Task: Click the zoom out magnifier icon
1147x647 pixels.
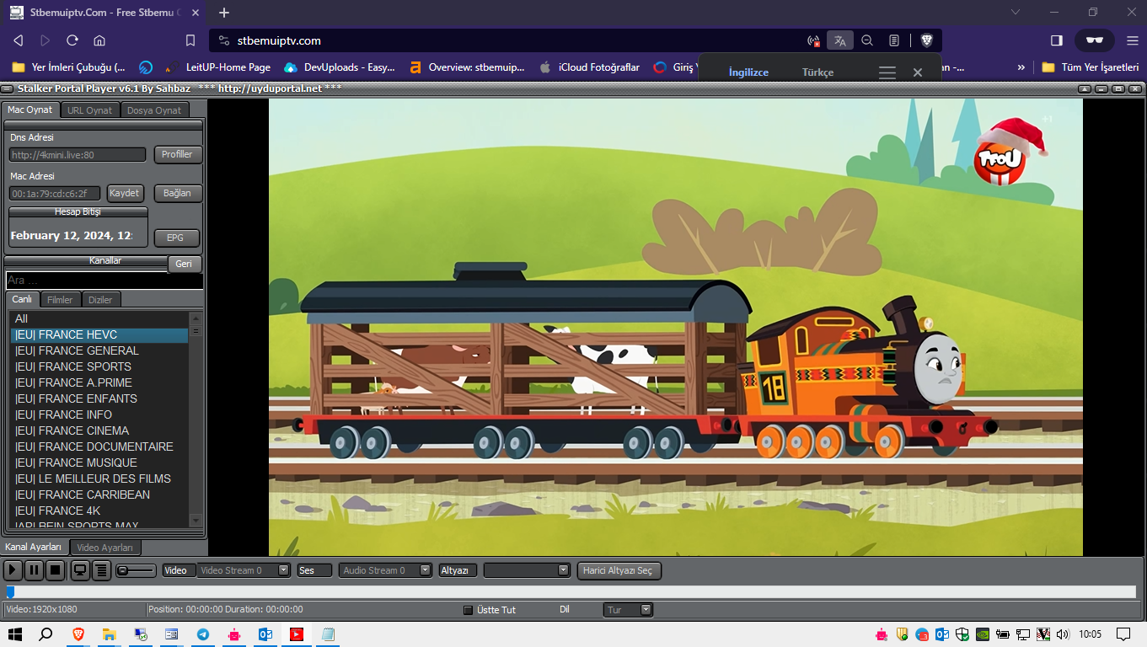Action: 867,40
